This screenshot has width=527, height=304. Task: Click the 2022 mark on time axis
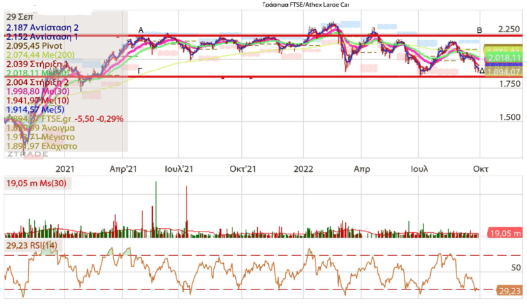(x=302, y=169)
